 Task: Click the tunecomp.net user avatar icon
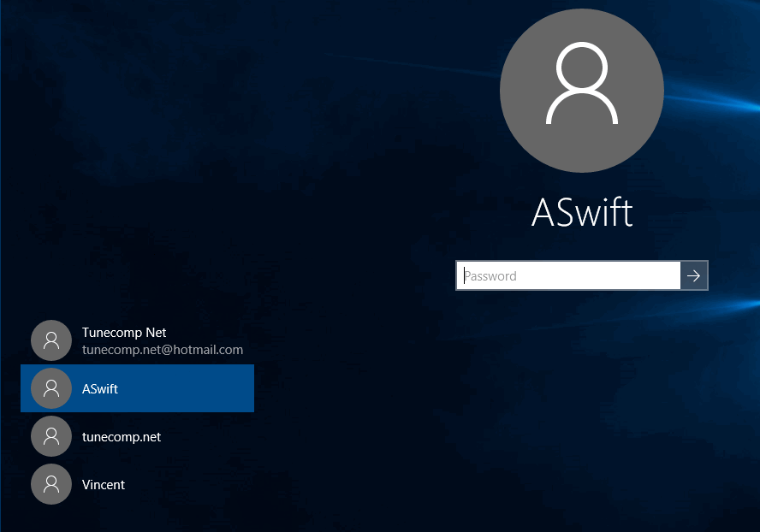click(51, 436)
